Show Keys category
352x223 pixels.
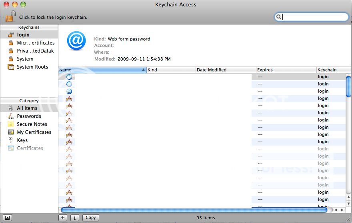[22, 140]
